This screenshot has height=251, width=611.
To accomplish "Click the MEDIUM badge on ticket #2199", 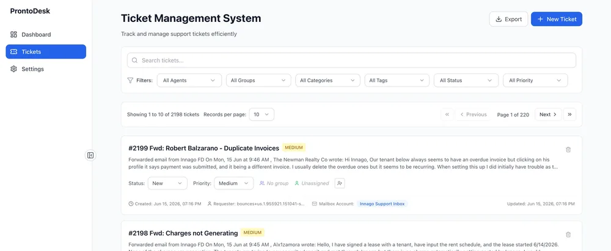I will 294,147.
